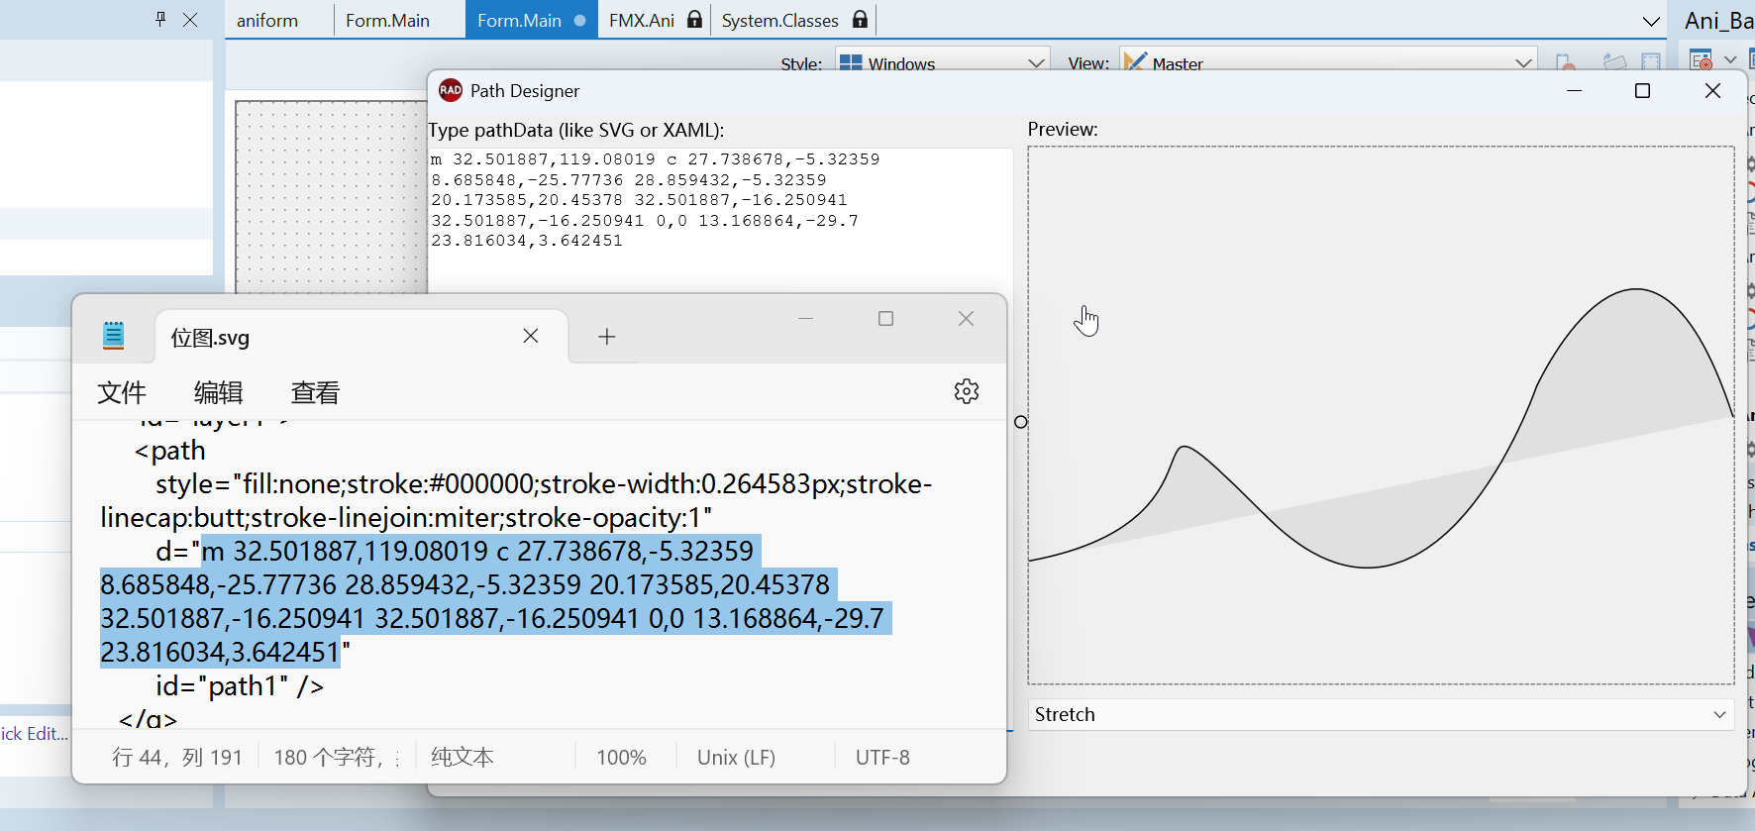Minimize the Notepad window
Screen dimensions: 1755x831
coord(805,318)
